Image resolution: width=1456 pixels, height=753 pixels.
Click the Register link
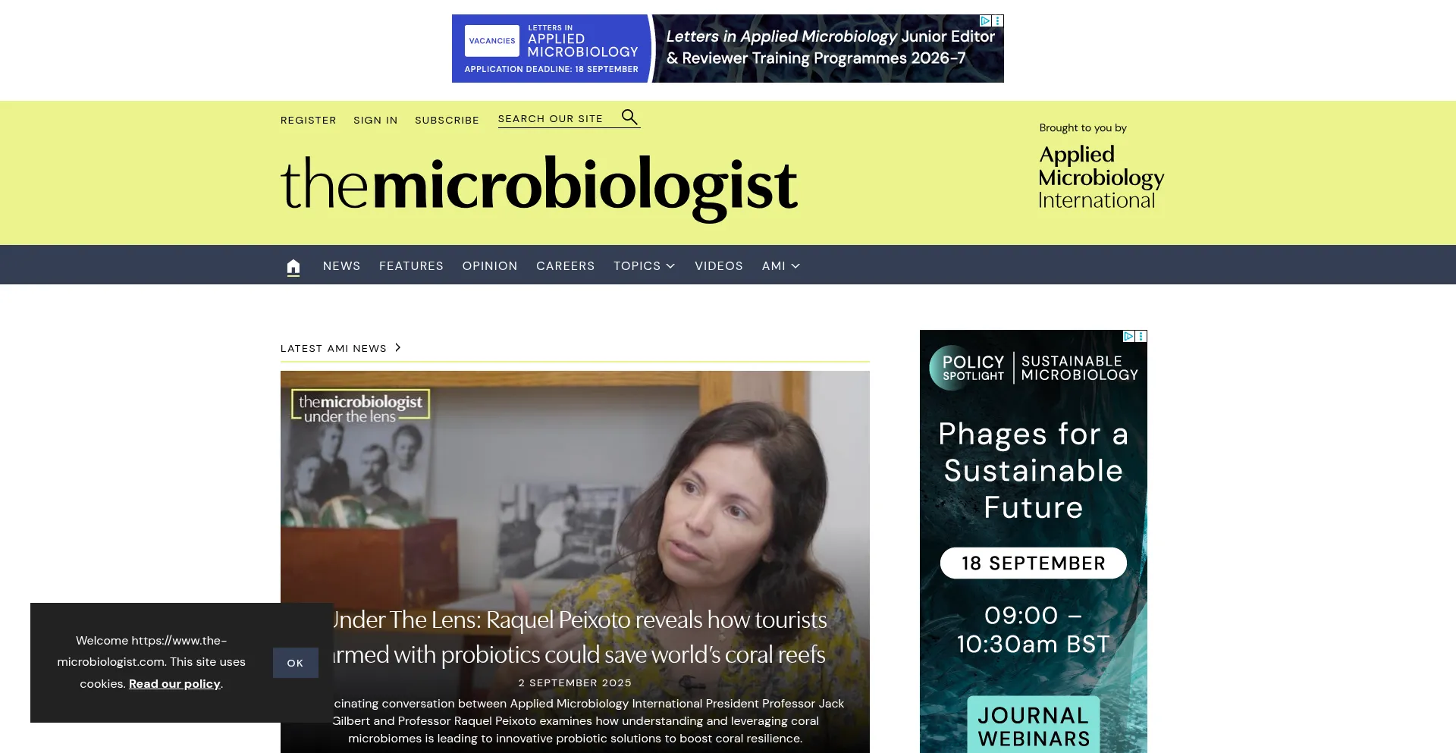(309, 120)
